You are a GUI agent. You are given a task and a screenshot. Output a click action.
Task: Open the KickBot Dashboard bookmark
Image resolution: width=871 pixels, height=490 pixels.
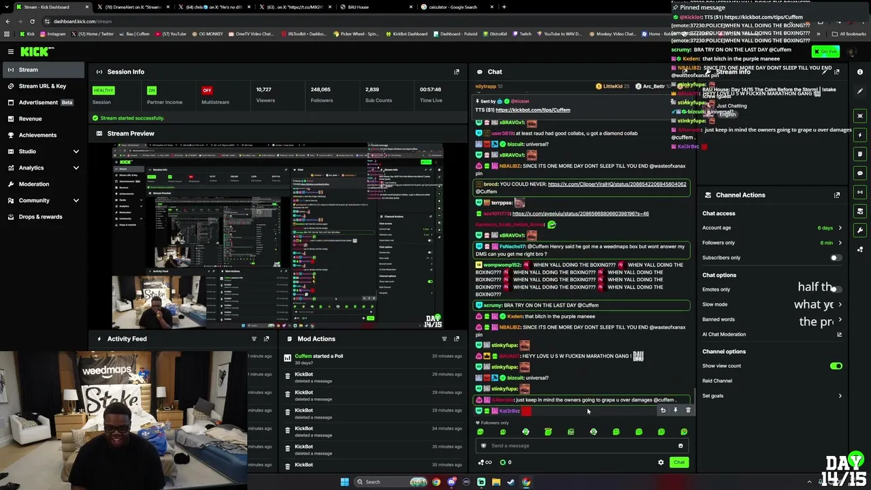pyautogui.click(x=407, y=34)
